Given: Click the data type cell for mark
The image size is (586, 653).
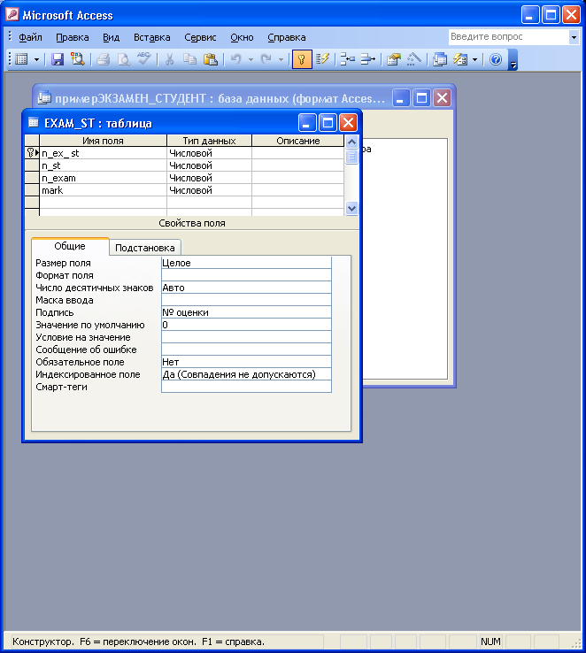Looking at the screenshot, I should click(209, 190).
